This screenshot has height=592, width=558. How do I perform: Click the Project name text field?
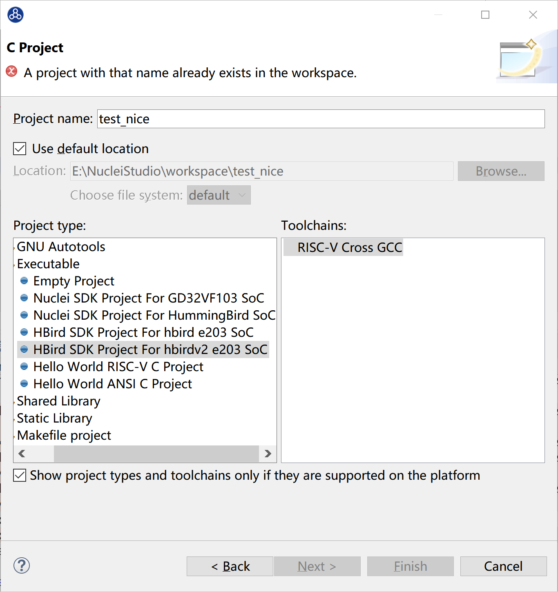[321, 119]
